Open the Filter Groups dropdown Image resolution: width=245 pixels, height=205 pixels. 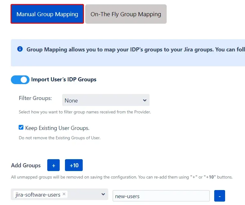[x=106, y=100]
